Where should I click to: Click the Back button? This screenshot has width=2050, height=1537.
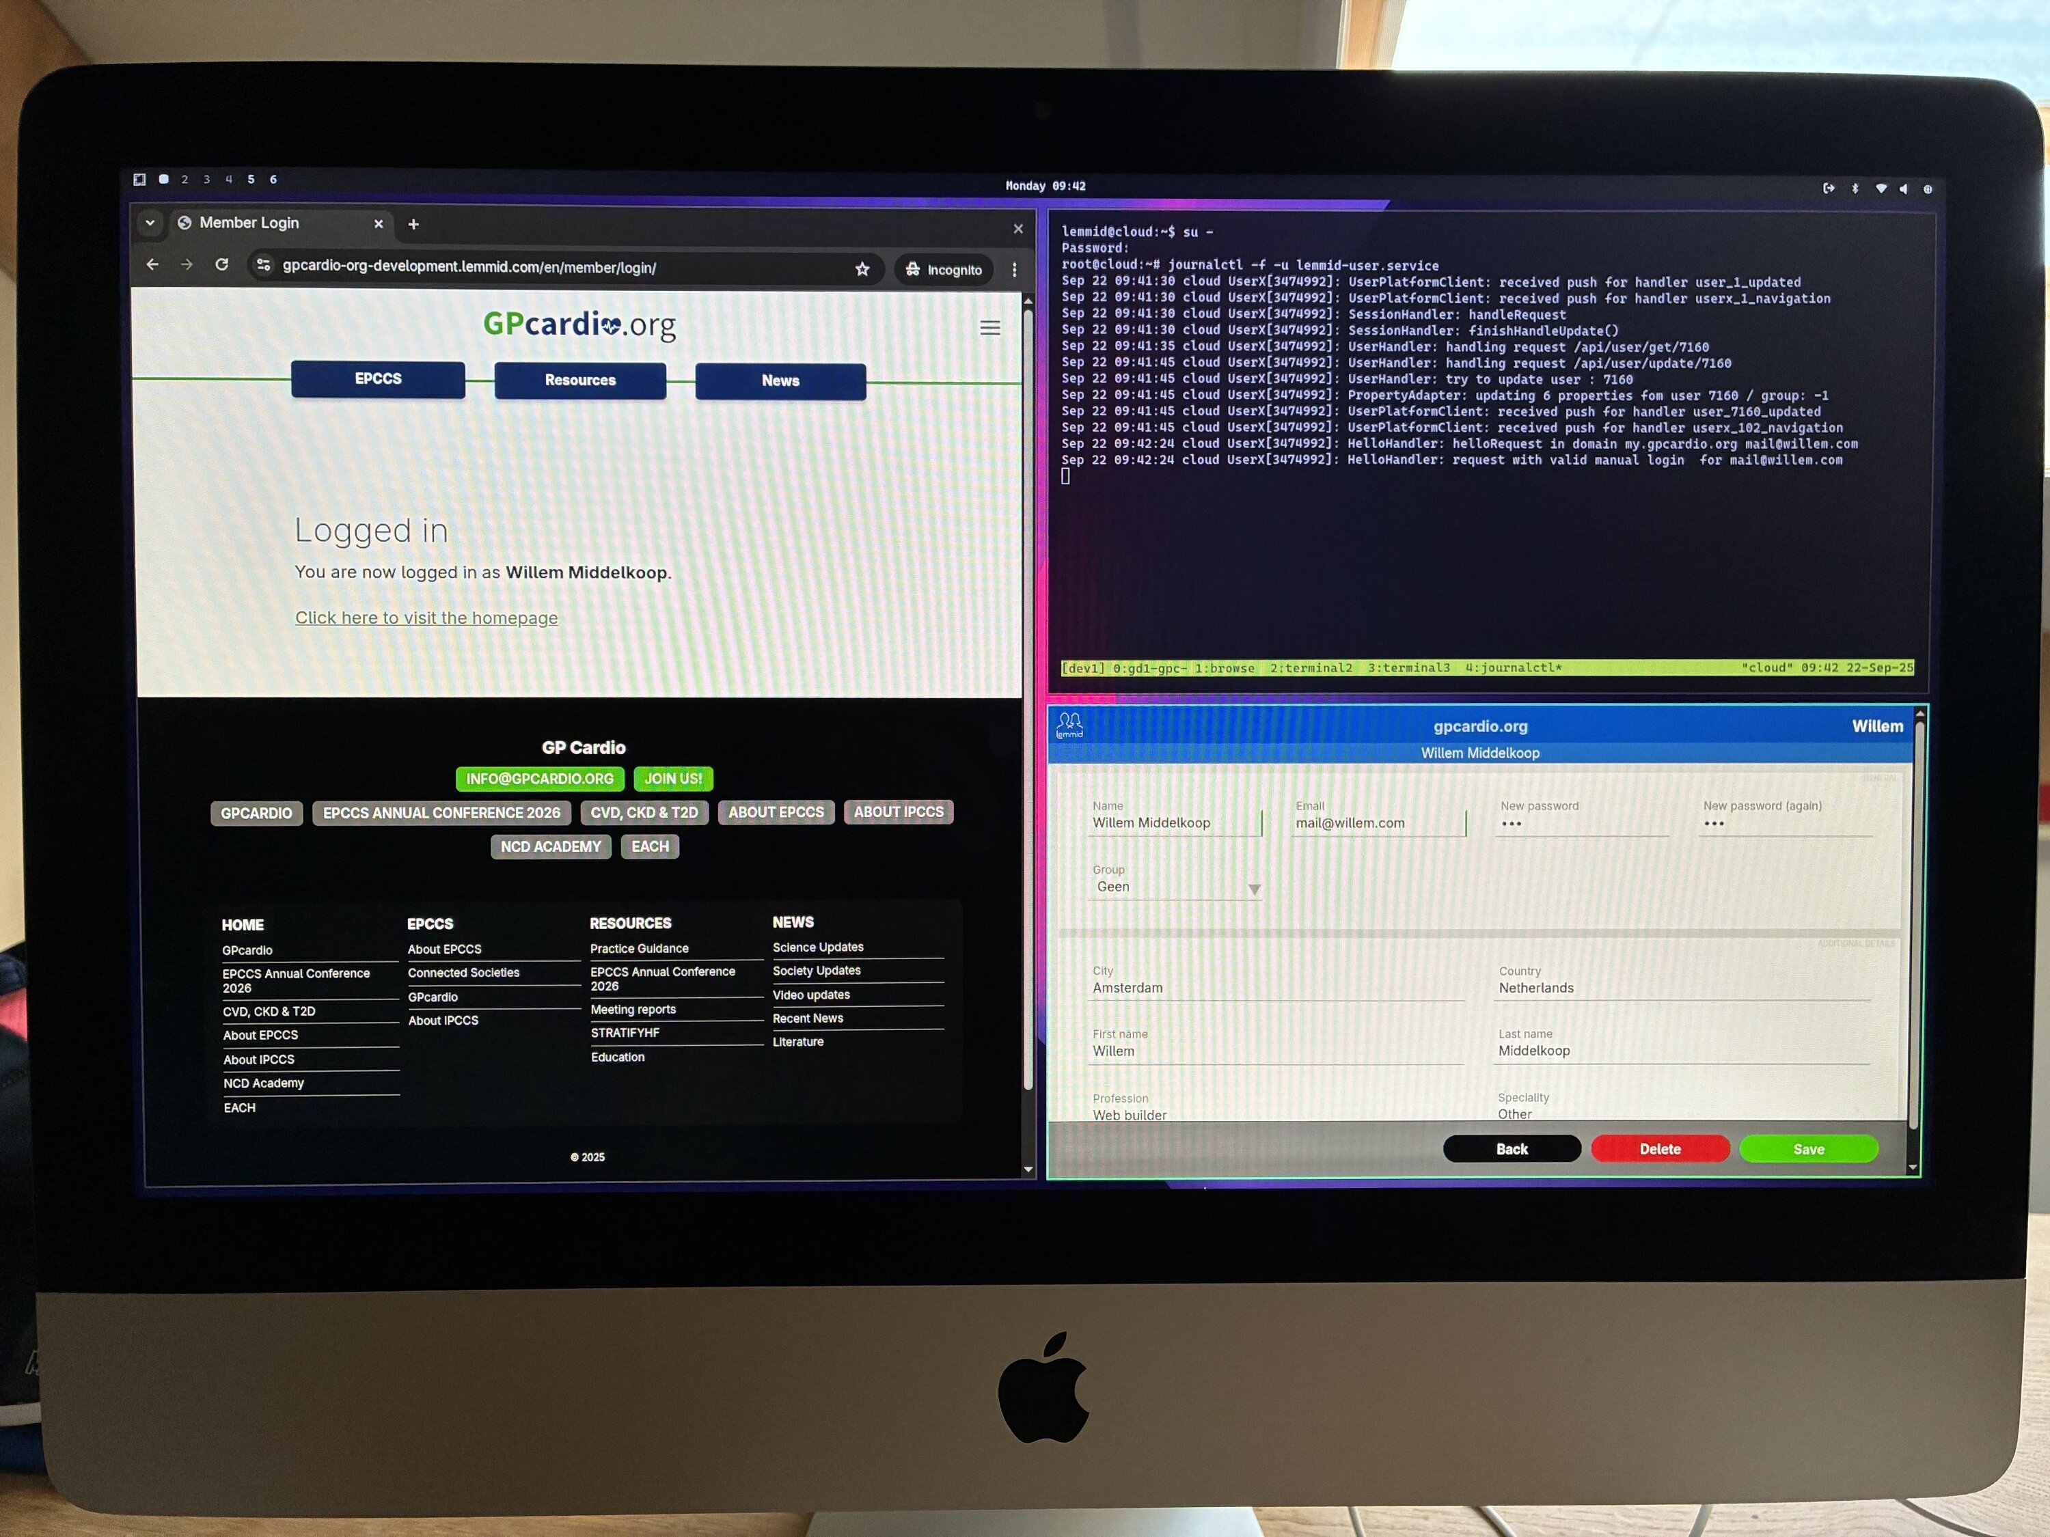tap(1512, 1149)
